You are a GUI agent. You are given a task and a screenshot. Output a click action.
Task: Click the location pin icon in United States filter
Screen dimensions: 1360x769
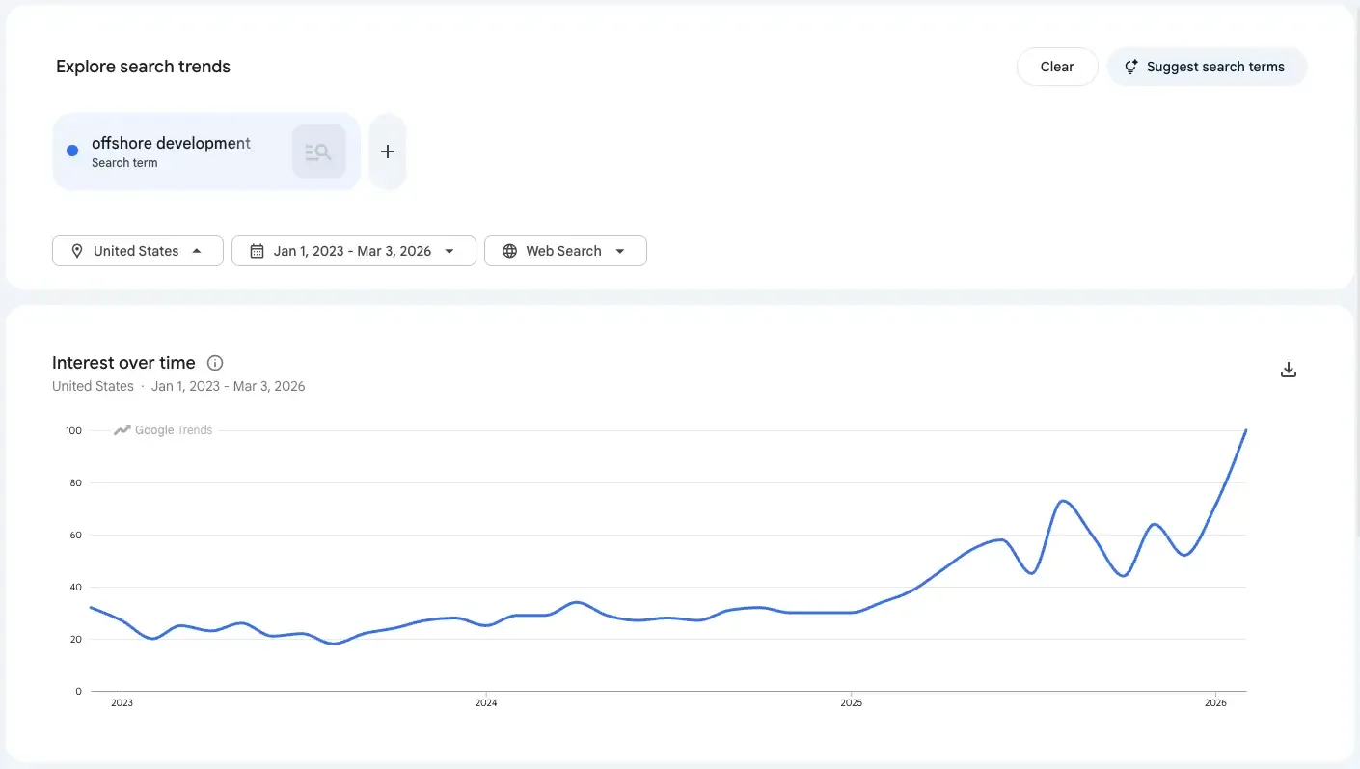click(x=77, y=250)
